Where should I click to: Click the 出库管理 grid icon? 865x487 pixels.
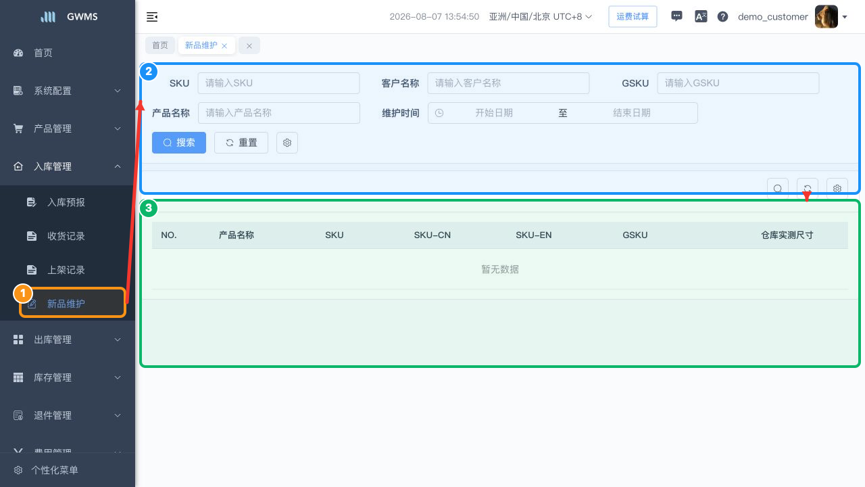click(x=18, y=340)
